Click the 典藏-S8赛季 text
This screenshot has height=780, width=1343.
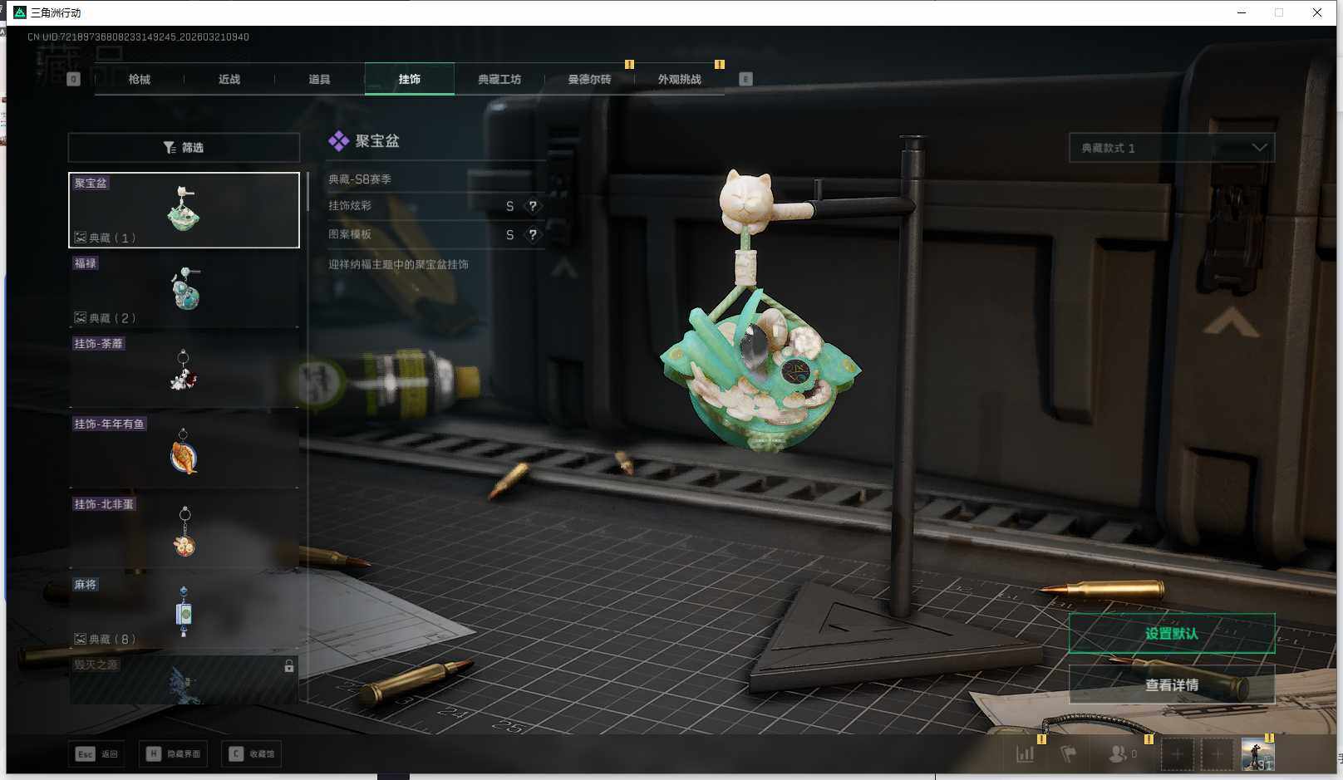360,179
